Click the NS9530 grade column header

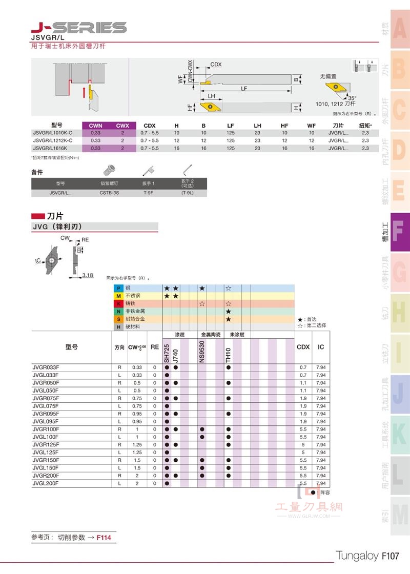[202, 352]
